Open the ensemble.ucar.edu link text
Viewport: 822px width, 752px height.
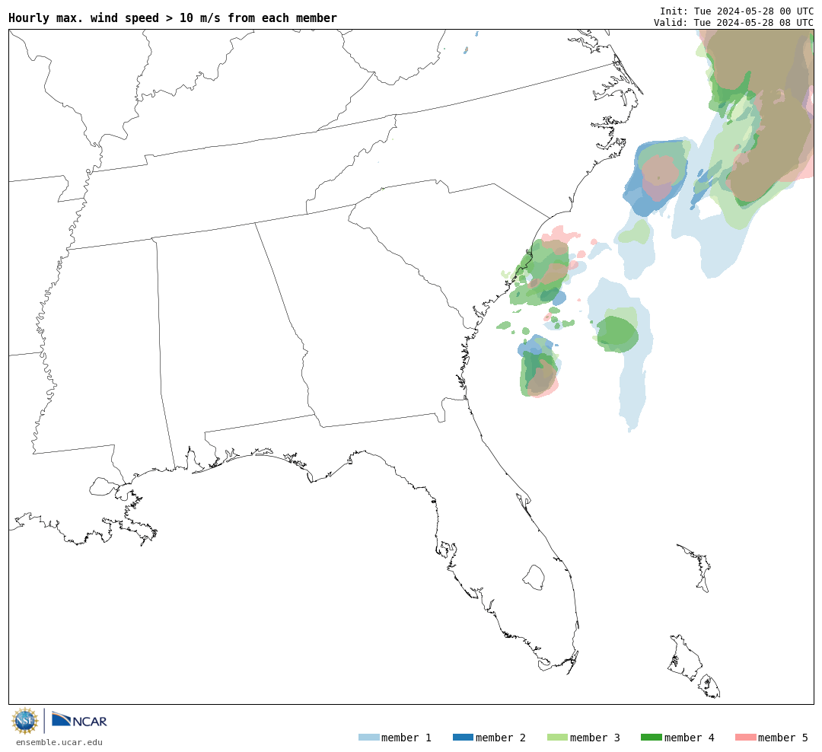[x=59, y=742]
